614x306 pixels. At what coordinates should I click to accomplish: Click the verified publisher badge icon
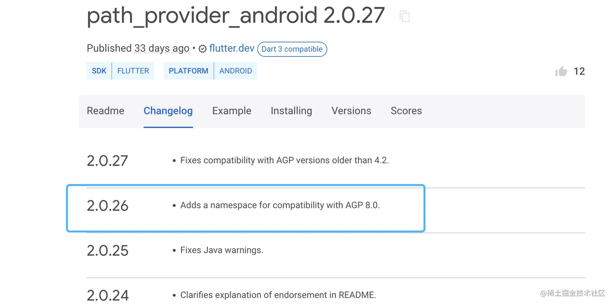click(203, 49)
